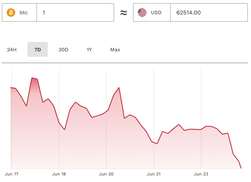Select the Max chart range
251x182 pixels.
point(115,50)
